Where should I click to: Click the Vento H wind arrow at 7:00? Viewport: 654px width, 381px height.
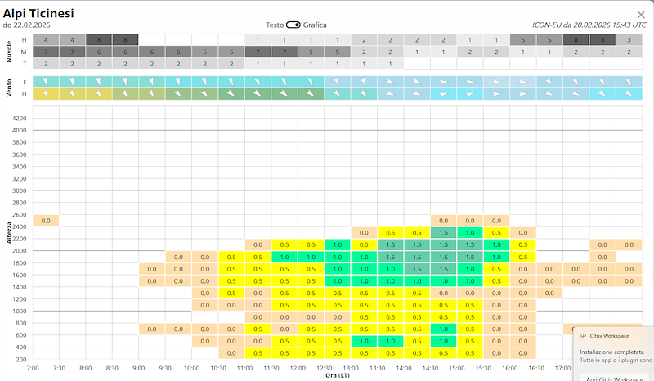46,94
